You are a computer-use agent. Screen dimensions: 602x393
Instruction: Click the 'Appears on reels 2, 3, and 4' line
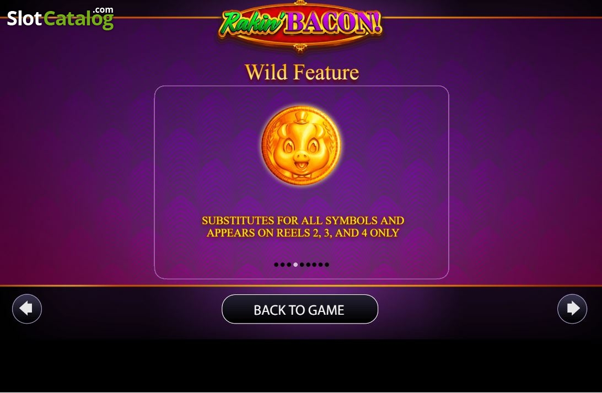pyautogui.click(x=303, y=233)
